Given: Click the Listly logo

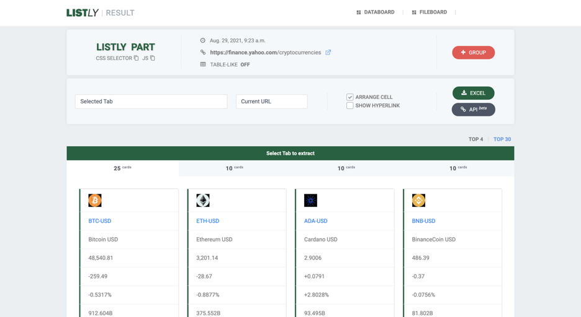Looking at the screenshot, I should point(83,12).
